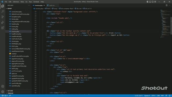172x97 pixels.
Task: Open the Explorer view in activity bar
Action: (3, 6)
